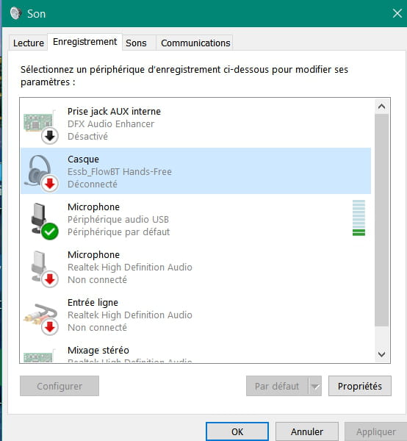Image resolution: width=407 pixels, height=441 pixels.
Task: Click the speaker icon in the Son title bar
Action: click(x=15, y=13)
